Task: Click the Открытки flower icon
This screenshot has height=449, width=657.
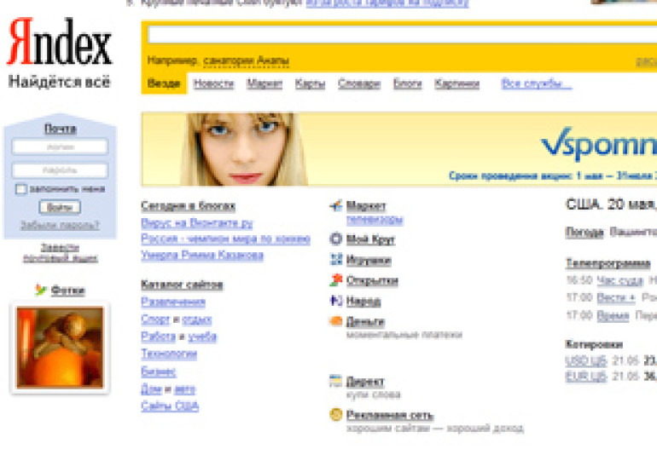Action: point(335,279)
